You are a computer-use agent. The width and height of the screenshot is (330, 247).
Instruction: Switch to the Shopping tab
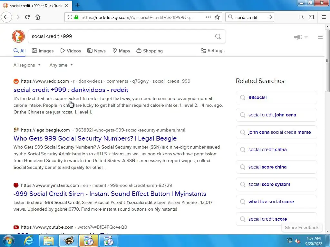(x=150, y=51)
